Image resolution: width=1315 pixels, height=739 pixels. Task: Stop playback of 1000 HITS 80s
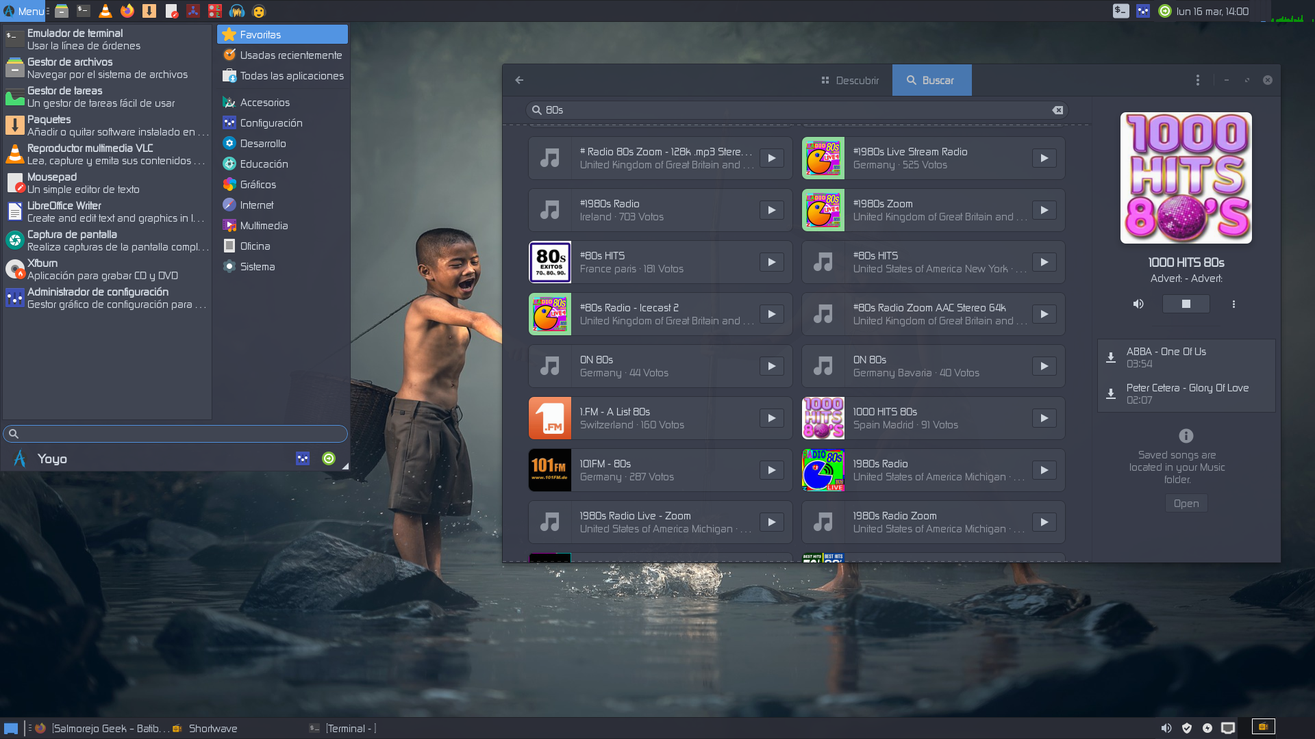tap(1186, 304)
